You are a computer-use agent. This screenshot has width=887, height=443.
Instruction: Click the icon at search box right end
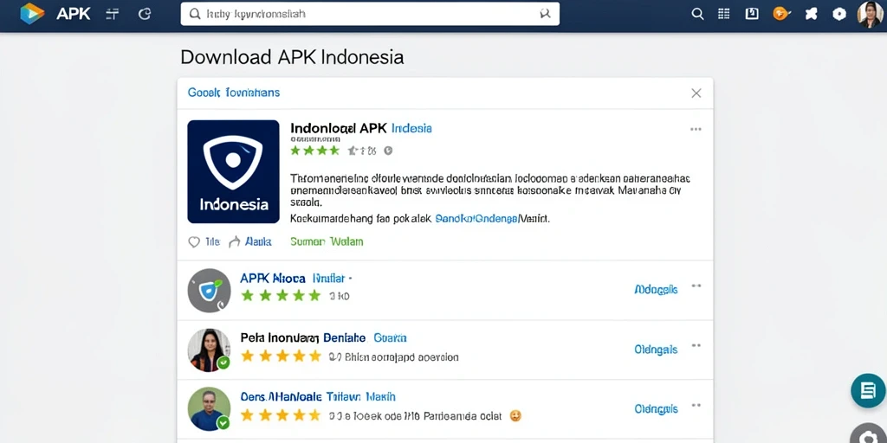545,14
